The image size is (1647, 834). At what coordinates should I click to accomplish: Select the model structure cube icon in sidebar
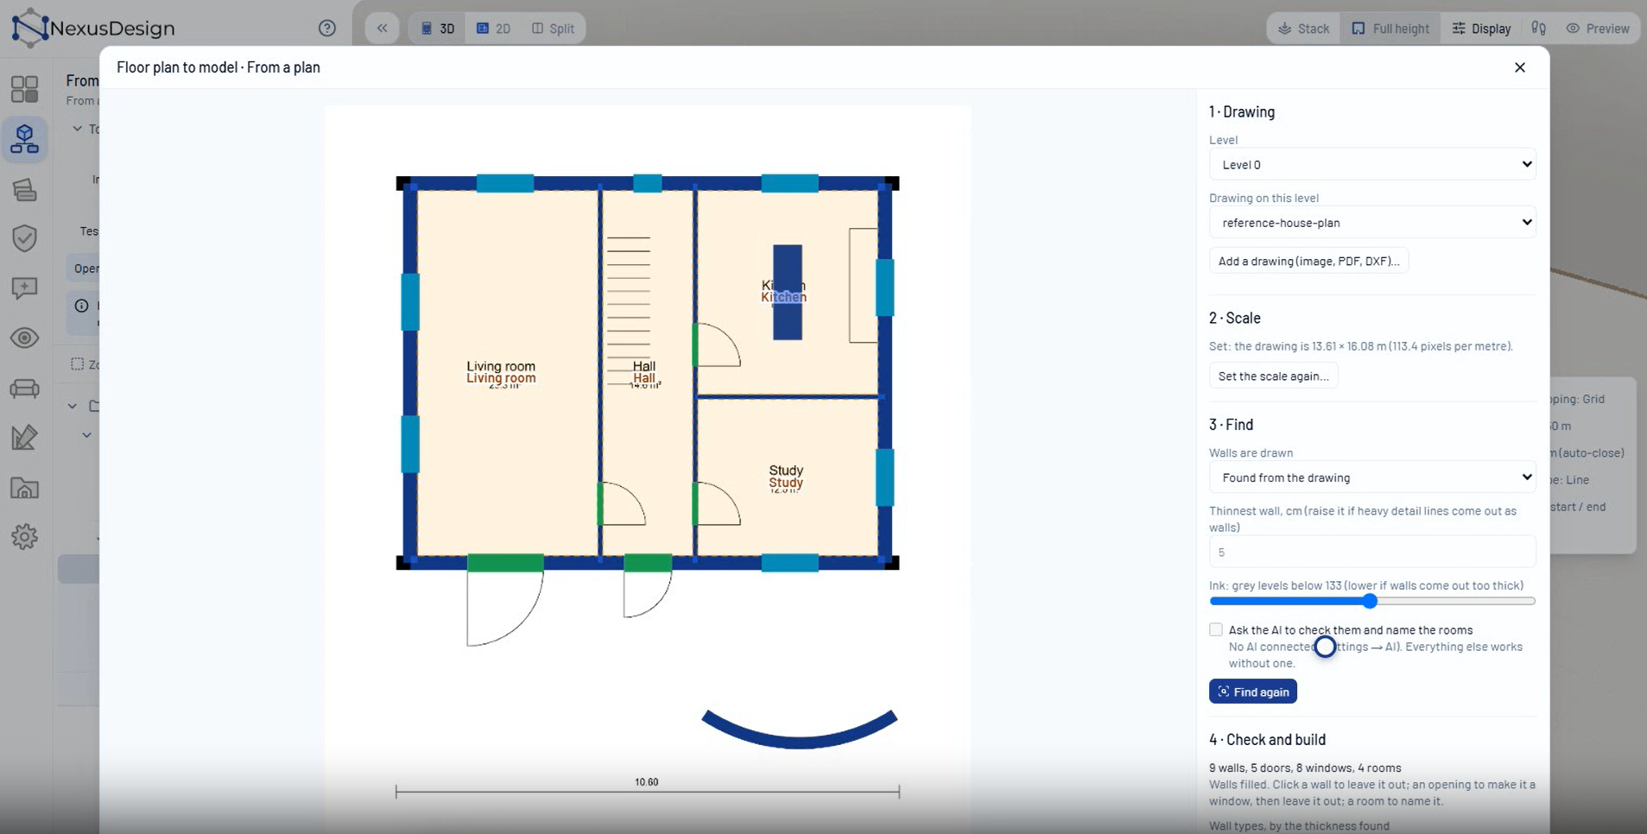tap(24, 139)
